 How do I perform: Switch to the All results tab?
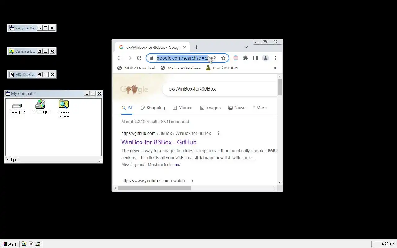(x=127, y=108)
